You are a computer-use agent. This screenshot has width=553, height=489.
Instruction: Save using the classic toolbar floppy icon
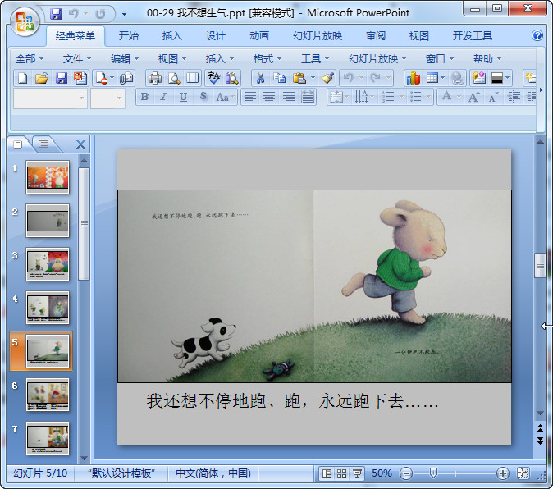point(62,78)
